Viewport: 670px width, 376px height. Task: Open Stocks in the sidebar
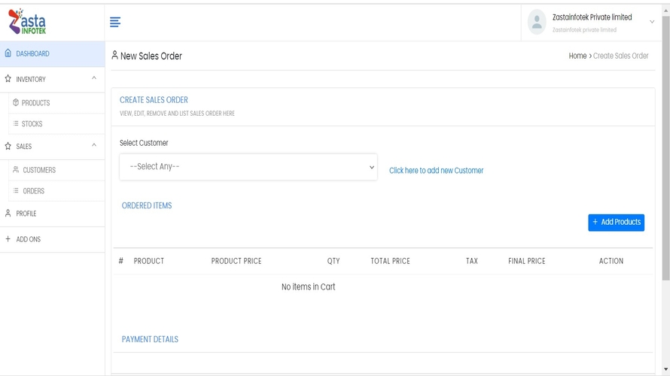coord(32,124)
